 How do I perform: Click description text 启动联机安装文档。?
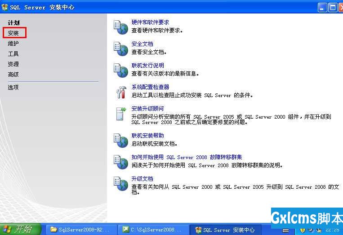coord(155,144)
